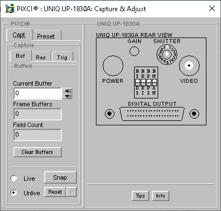This screenshot has height=211, width=221.
Task: Select the Live radio button
Action: [13, 178]
